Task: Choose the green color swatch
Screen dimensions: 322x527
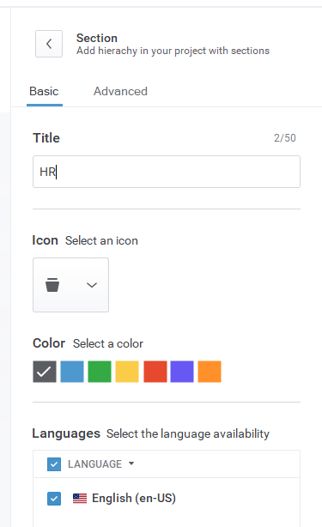Action: 100,372
